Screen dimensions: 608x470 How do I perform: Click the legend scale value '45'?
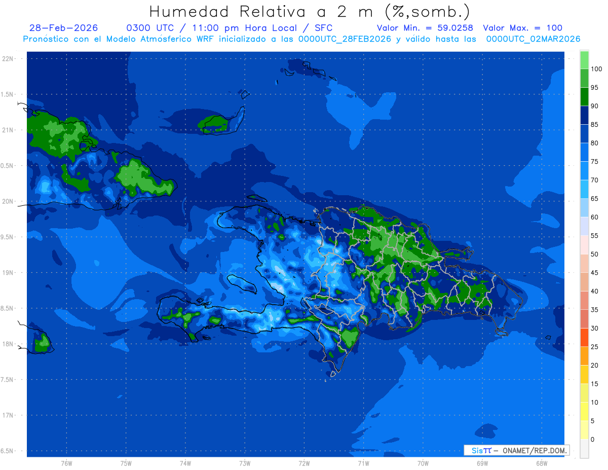click(594, 273)
